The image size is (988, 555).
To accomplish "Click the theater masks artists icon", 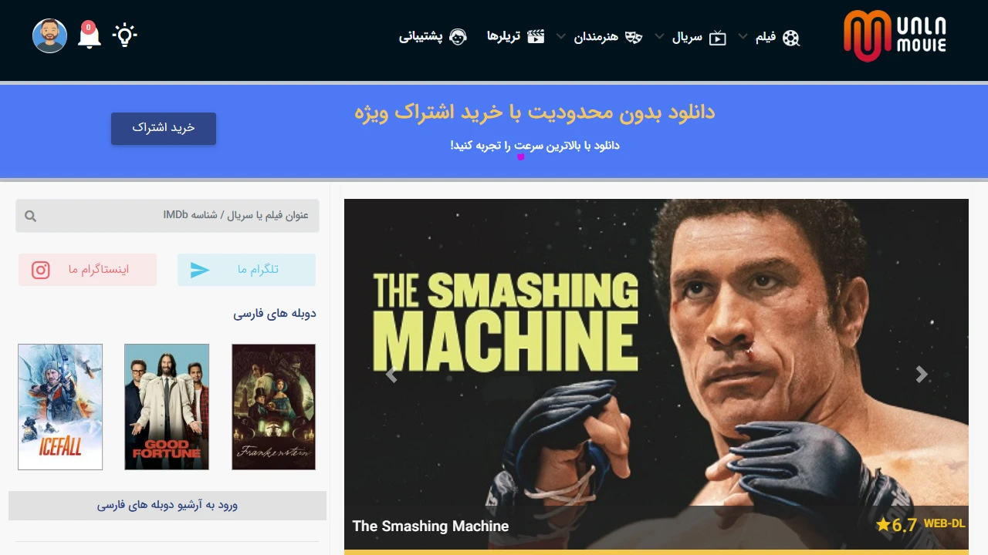I will coord(634,37).
